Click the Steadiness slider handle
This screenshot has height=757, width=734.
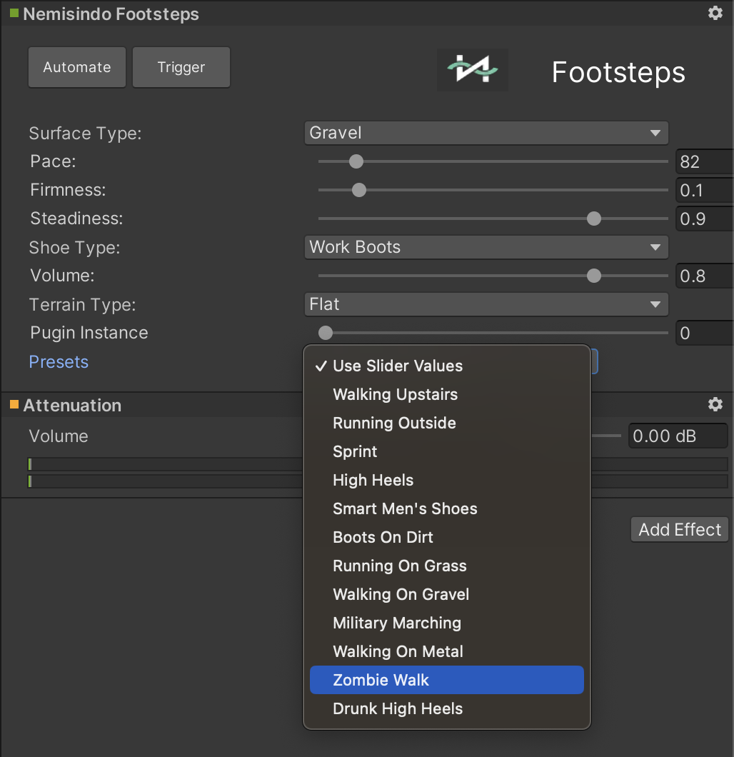[x=593, y=219]
